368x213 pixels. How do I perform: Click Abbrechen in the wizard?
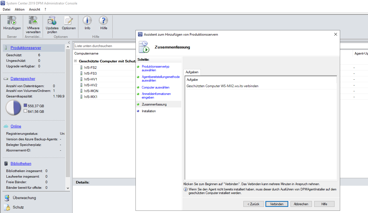click(x=301, y=204)
